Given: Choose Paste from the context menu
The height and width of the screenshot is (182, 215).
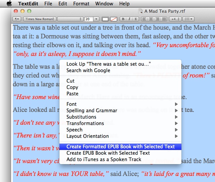Looking at the screenshot, I should point(120,94).
